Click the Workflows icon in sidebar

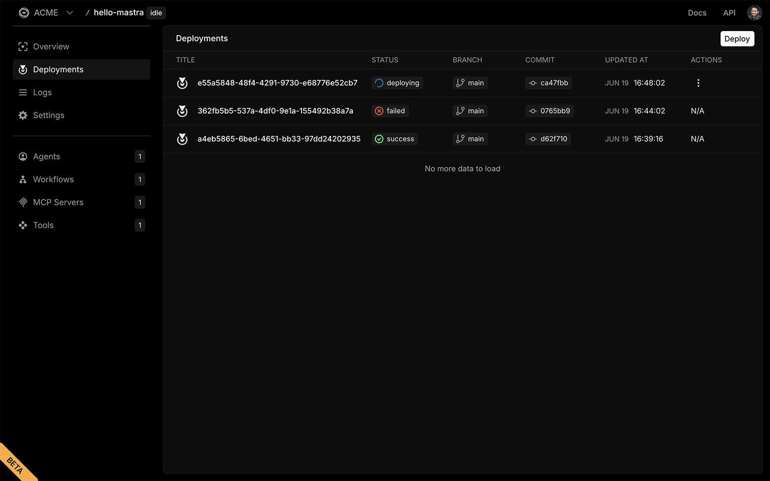[x=23, y=180]
